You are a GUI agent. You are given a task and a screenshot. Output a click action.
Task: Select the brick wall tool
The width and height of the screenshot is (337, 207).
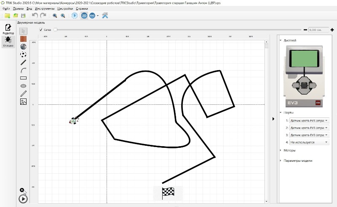click(x=24, y=38)
